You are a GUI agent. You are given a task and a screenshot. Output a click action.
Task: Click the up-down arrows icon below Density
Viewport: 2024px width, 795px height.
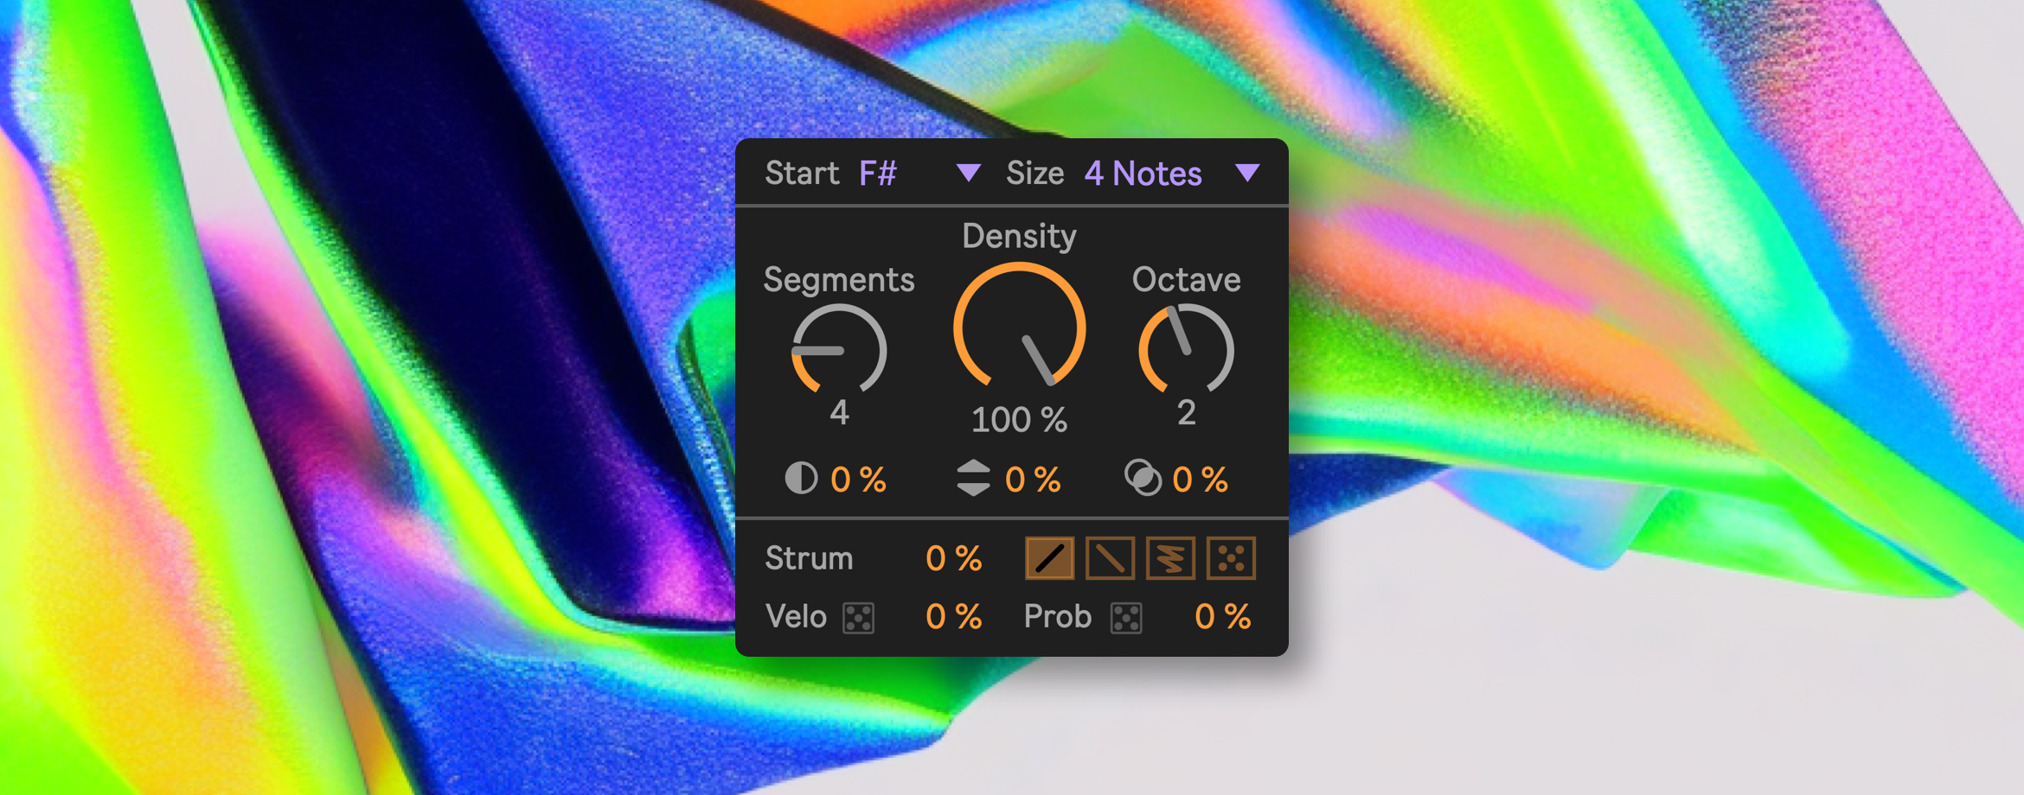973,478
